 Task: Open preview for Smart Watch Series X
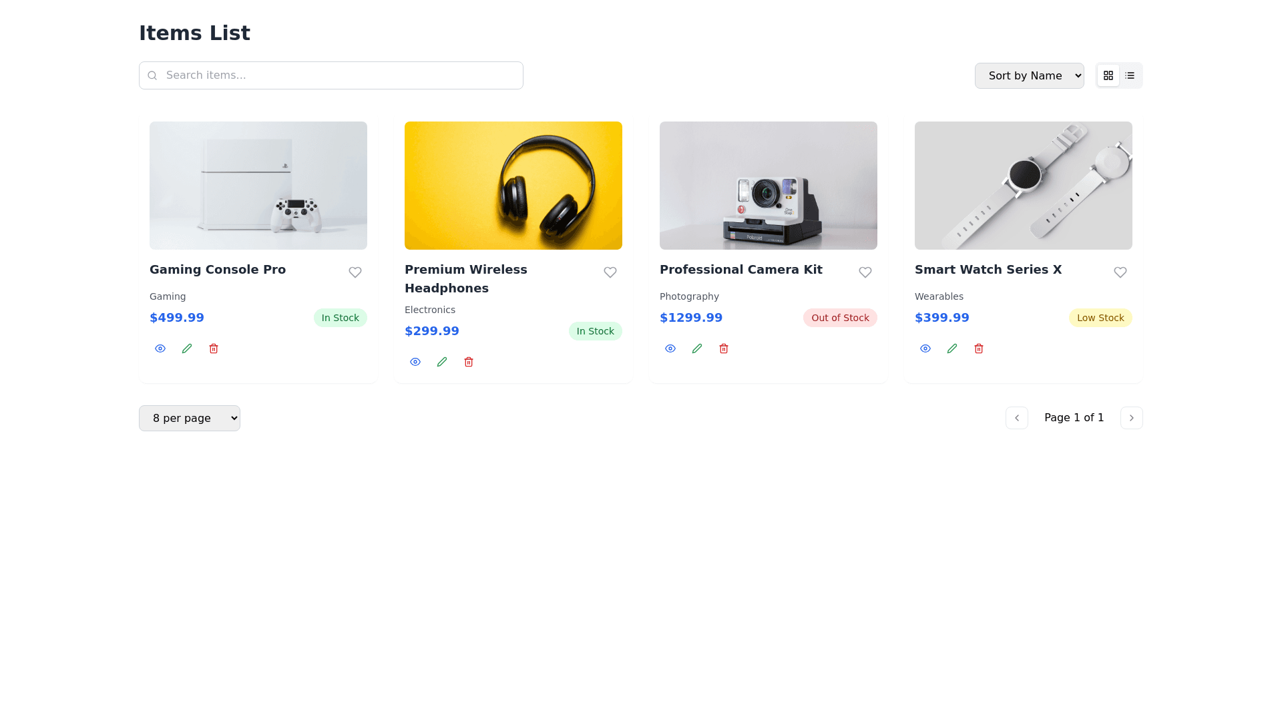(925, 348)
